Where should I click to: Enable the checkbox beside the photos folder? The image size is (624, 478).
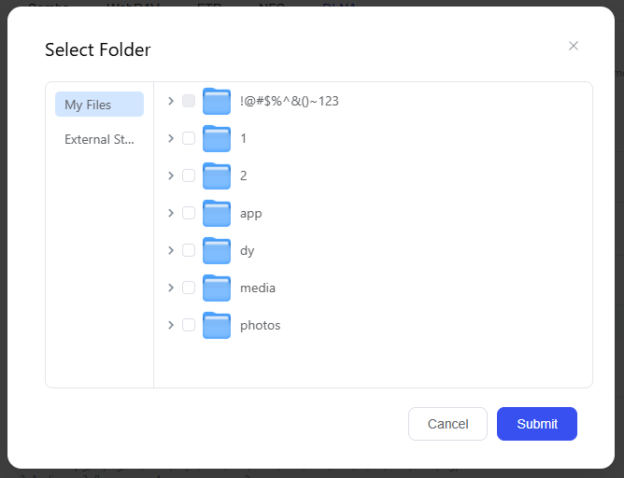pos(189,325)
